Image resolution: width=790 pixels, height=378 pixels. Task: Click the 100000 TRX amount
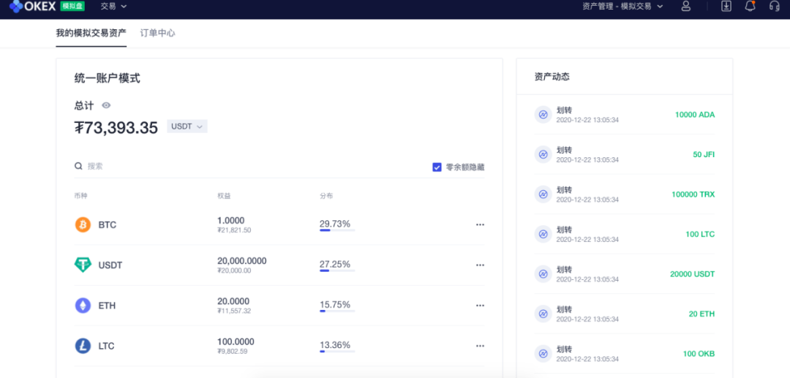point(693,194)
